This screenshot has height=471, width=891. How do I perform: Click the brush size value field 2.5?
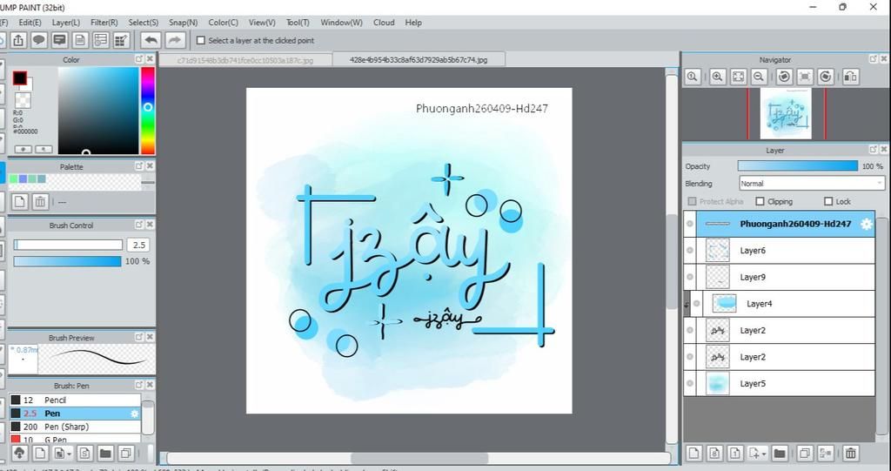click(x=138, y=246)
